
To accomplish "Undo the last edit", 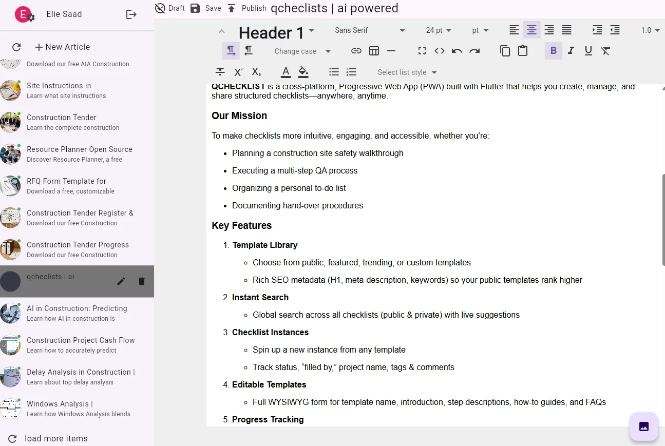I will [x=457, y=51].
